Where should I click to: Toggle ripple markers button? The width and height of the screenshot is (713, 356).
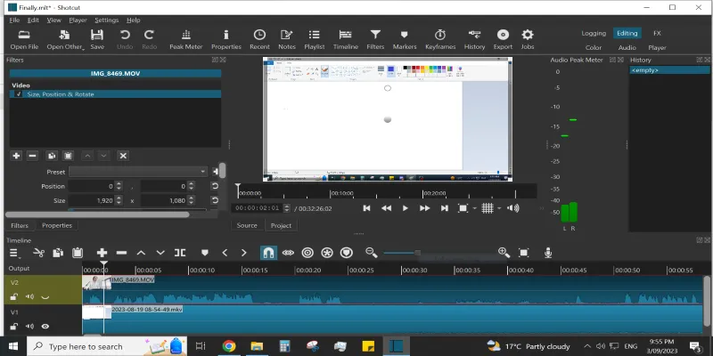(347, 253)
